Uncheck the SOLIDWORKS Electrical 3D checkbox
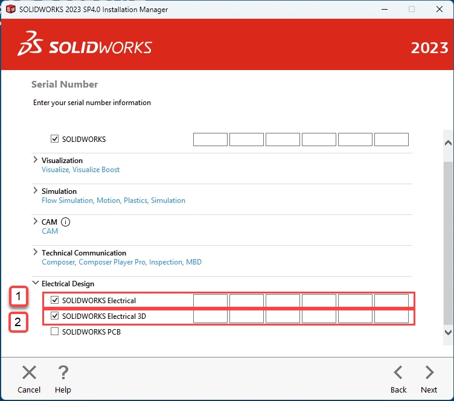The image size is (454, 401). [54, 316]
